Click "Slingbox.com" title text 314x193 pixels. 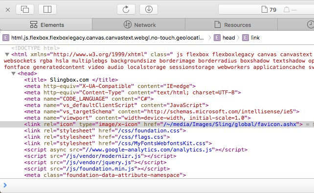[x=69, y=80]
